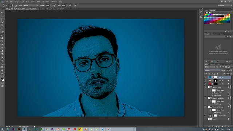Select the Dodge tool

tap(2, 54)
